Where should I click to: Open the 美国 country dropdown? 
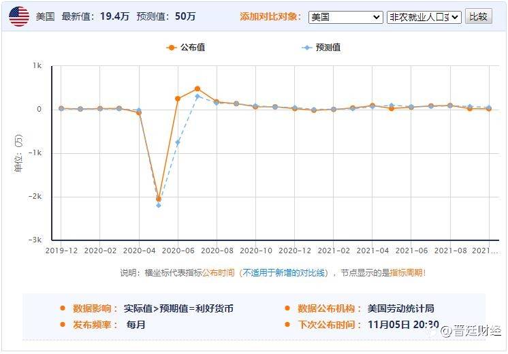pos(346,17)
